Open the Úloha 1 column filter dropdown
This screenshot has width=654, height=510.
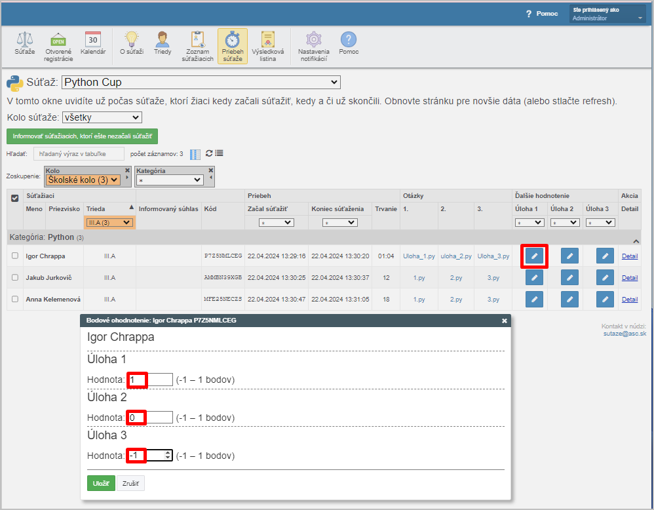[529, 222]
